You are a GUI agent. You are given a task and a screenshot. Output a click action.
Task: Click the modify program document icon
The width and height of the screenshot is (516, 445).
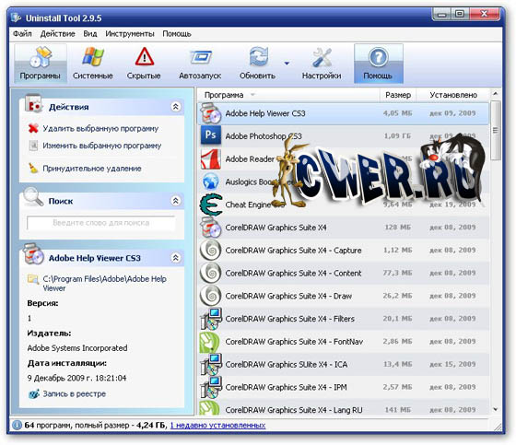[x=33, y=146]
